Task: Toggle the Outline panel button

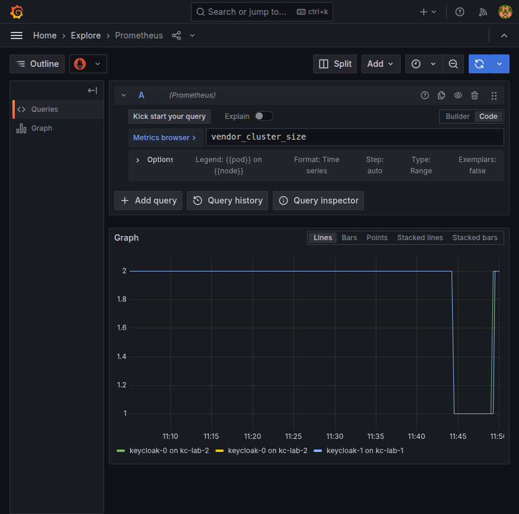Action: point(37,64)
